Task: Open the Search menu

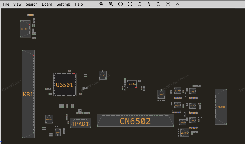Action: (32, 4)
